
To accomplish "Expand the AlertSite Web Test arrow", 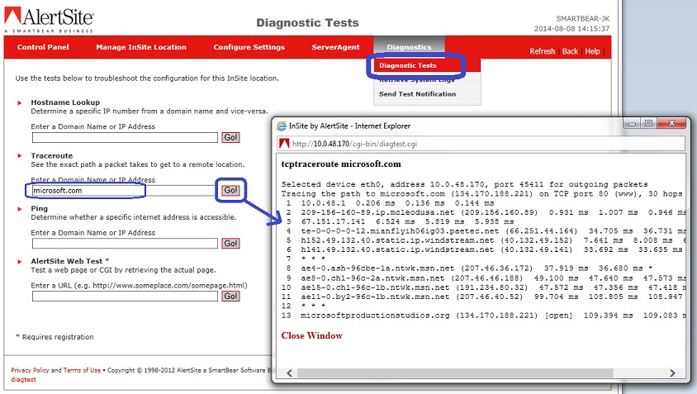I will tap(20, 262).
